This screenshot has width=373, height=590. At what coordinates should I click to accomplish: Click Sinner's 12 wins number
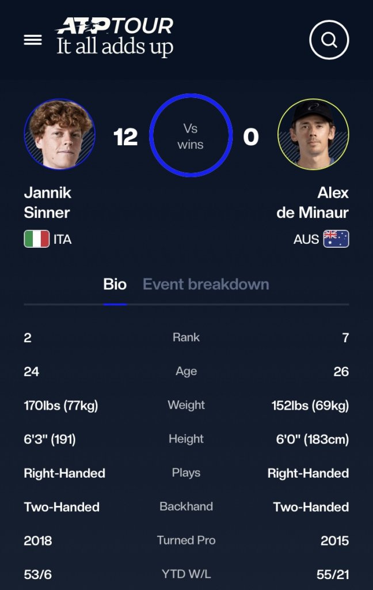[125, 137]
